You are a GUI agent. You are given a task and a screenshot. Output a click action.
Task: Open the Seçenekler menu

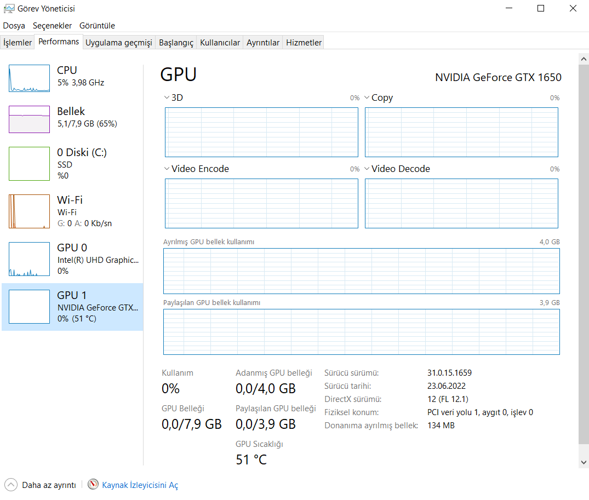[52, 26]
